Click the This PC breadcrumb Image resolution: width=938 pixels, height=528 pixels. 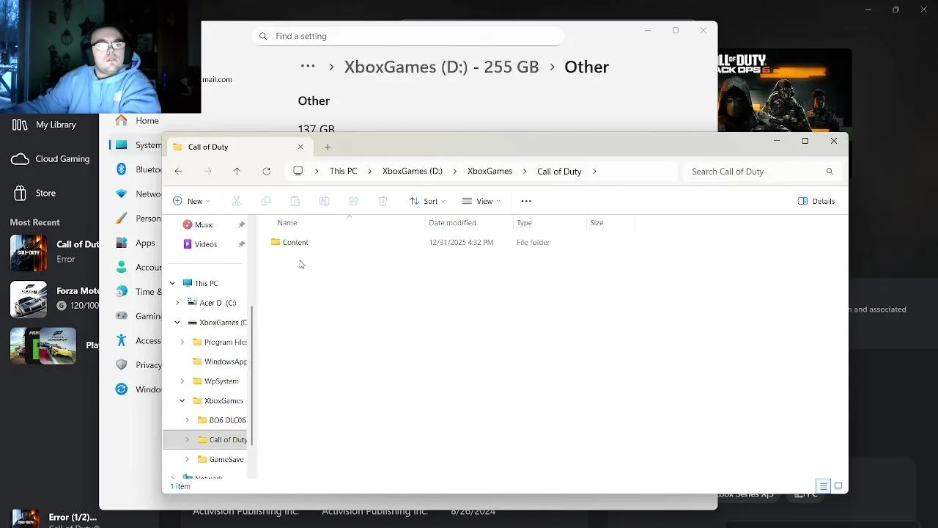pyautogui.click(x=344, y=172)
